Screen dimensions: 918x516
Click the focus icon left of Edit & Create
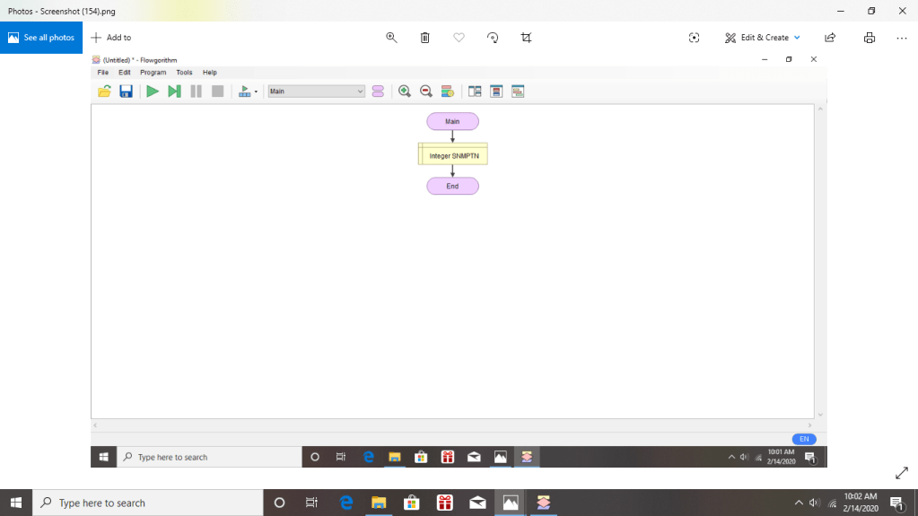[x=694, y=38]
